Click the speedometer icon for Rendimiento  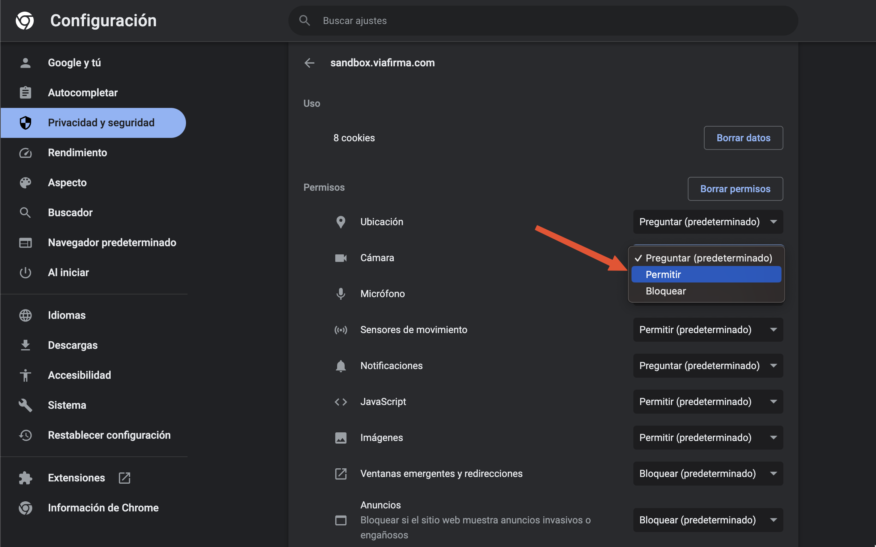[25, 153]
